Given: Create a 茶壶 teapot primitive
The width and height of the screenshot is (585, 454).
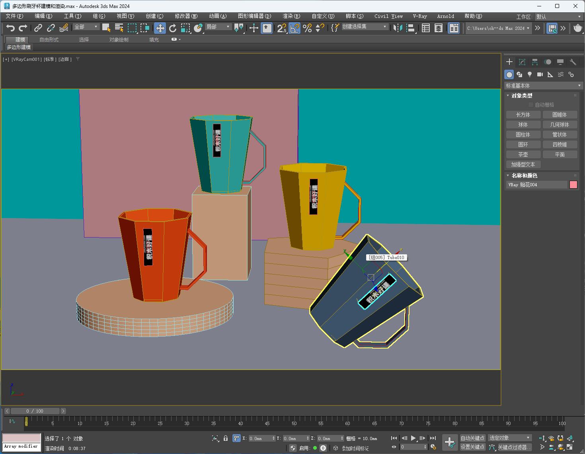Looking at the screenshot, I should (x=523, y=154).
